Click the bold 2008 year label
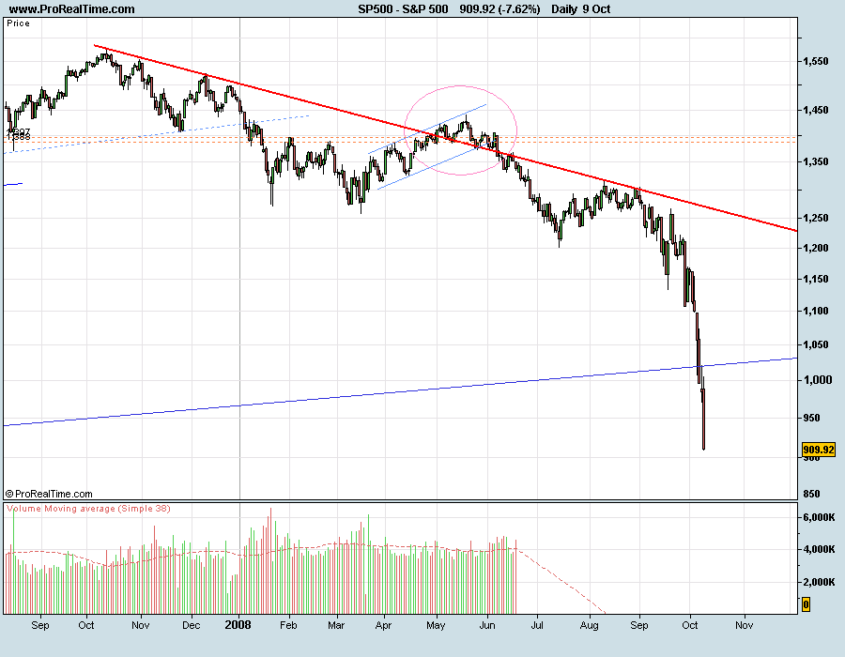This screenshot has height=657, width=845. [238, 625]
